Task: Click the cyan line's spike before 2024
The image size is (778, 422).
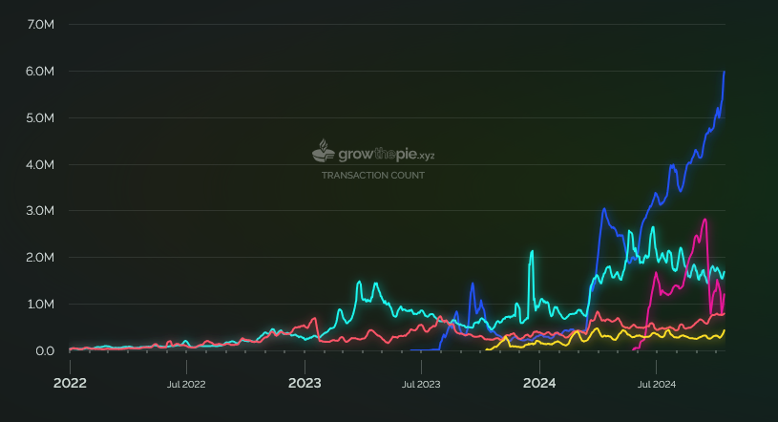Action: point(532,251)
